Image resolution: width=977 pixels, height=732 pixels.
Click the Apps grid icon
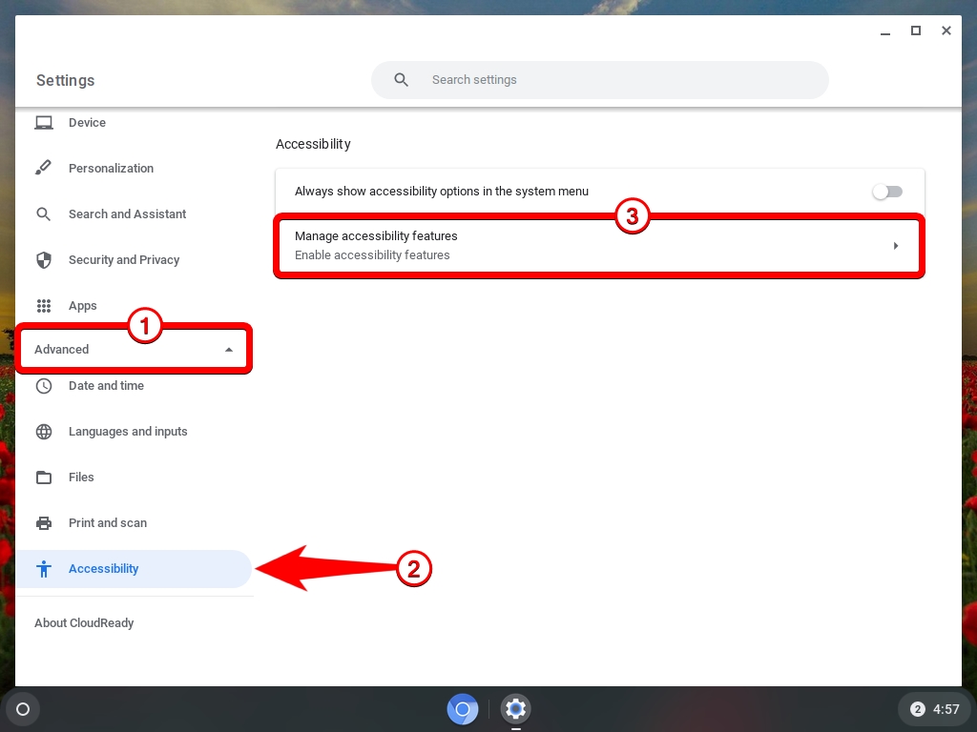tap(44, 306)
